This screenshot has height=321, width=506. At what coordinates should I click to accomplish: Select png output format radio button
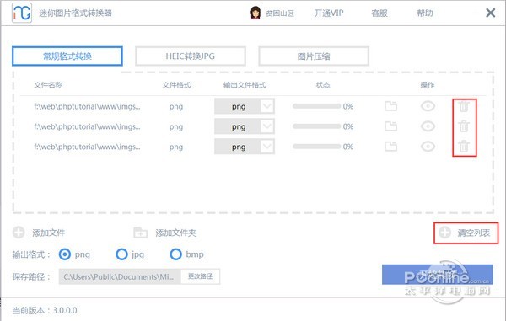65,254
